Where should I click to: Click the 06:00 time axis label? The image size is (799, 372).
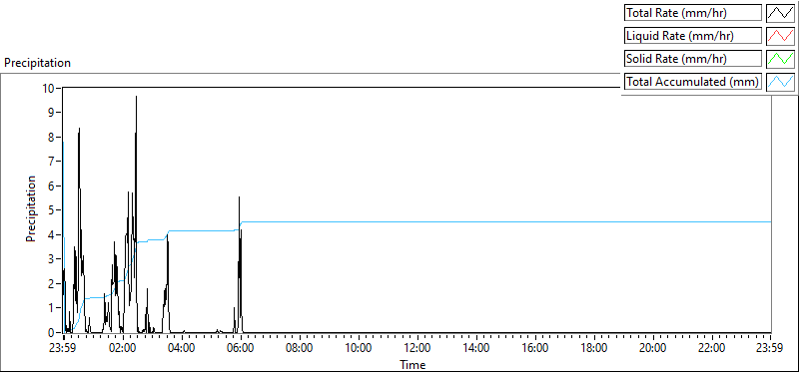point(241,349)
